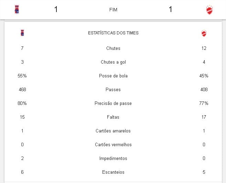The image size is (226, 183).
Task: Click the home team crest in the scoreboard
Action: (17, 10)
